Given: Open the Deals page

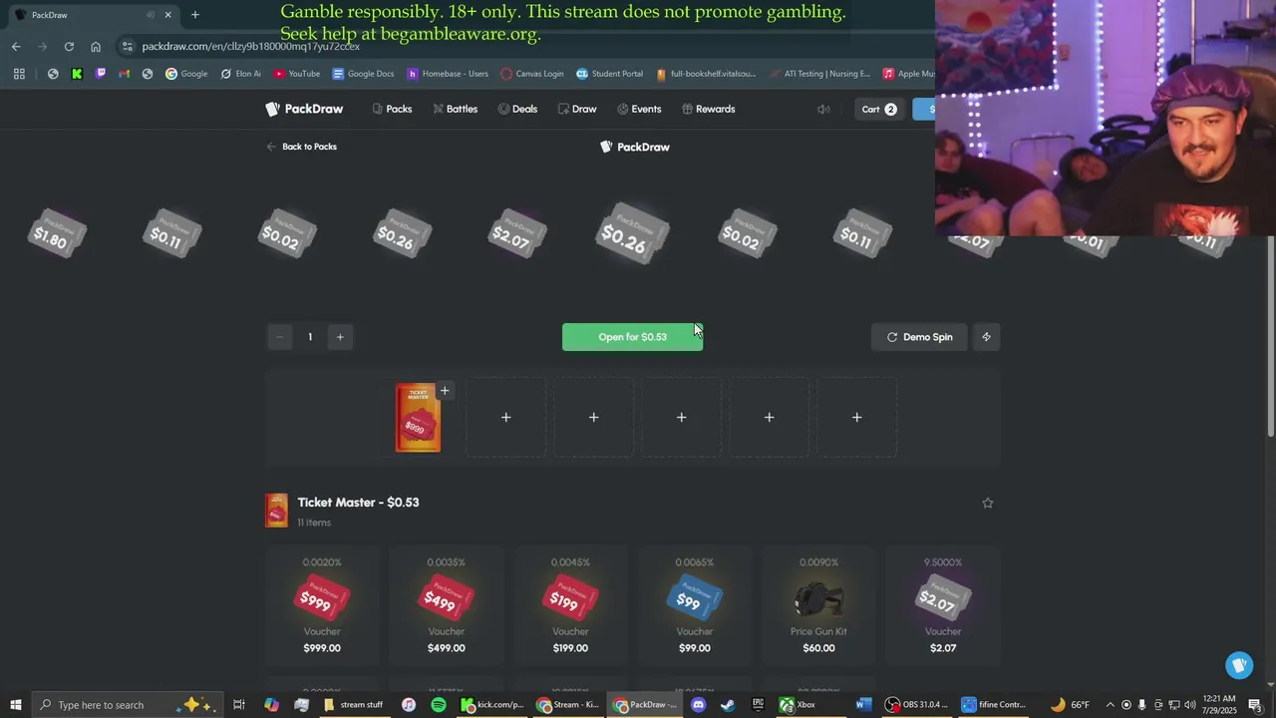Looking at the screenshot, I should point(517,109).
